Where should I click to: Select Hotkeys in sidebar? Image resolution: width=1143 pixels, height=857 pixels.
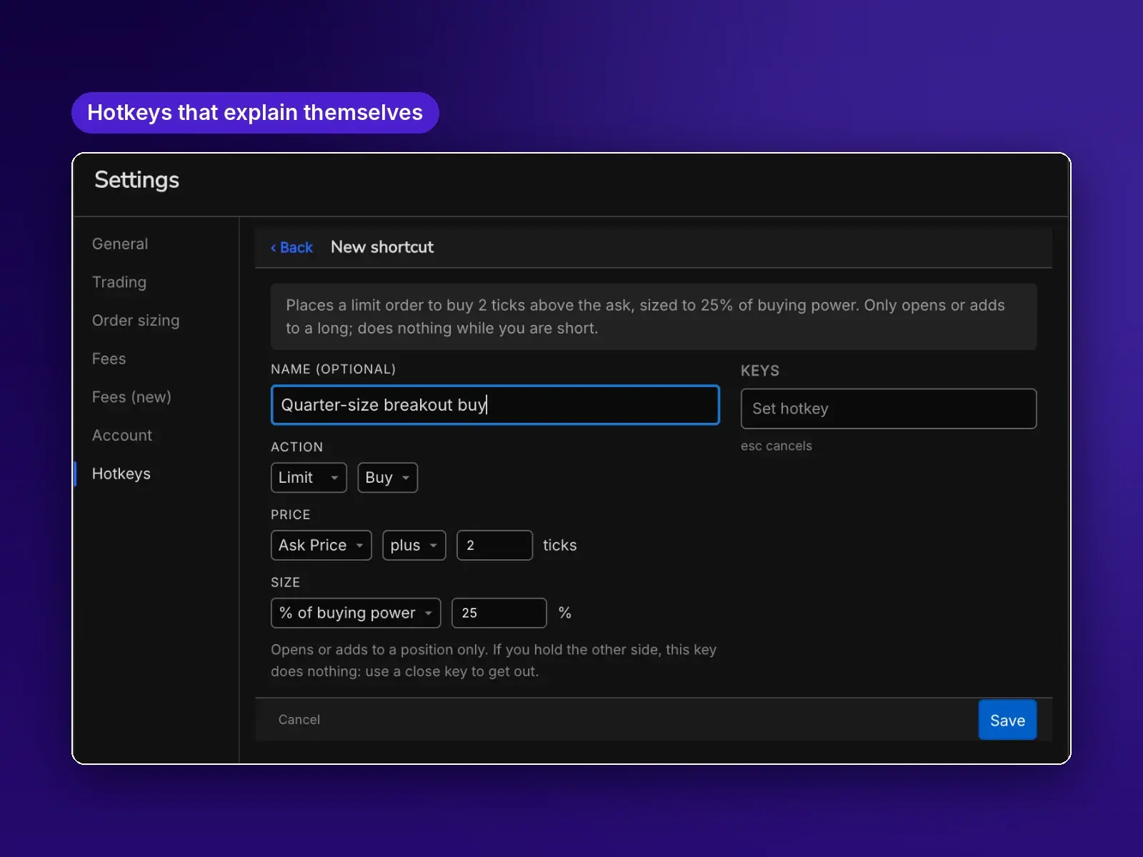[x=121, y=473]
